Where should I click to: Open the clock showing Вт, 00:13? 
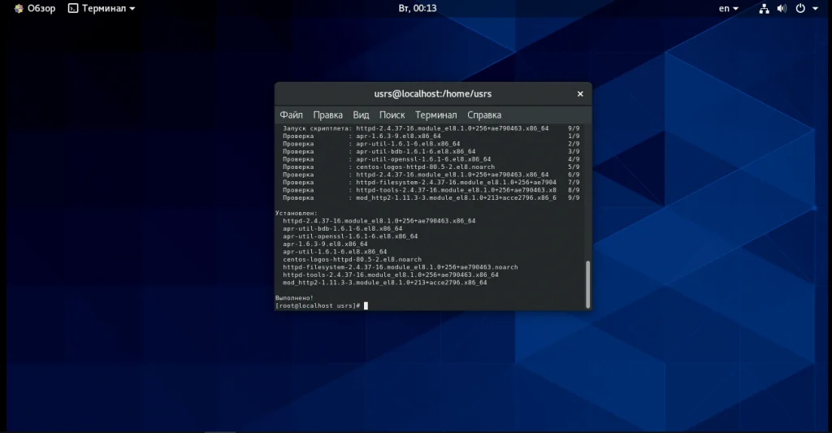[x=417, y=8]
